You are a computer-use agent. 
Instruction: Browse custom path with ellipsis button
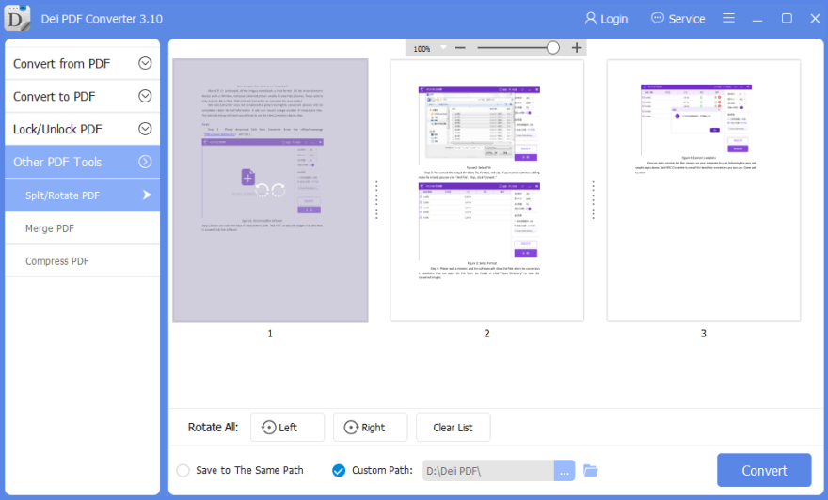click(x=565, y=471)
